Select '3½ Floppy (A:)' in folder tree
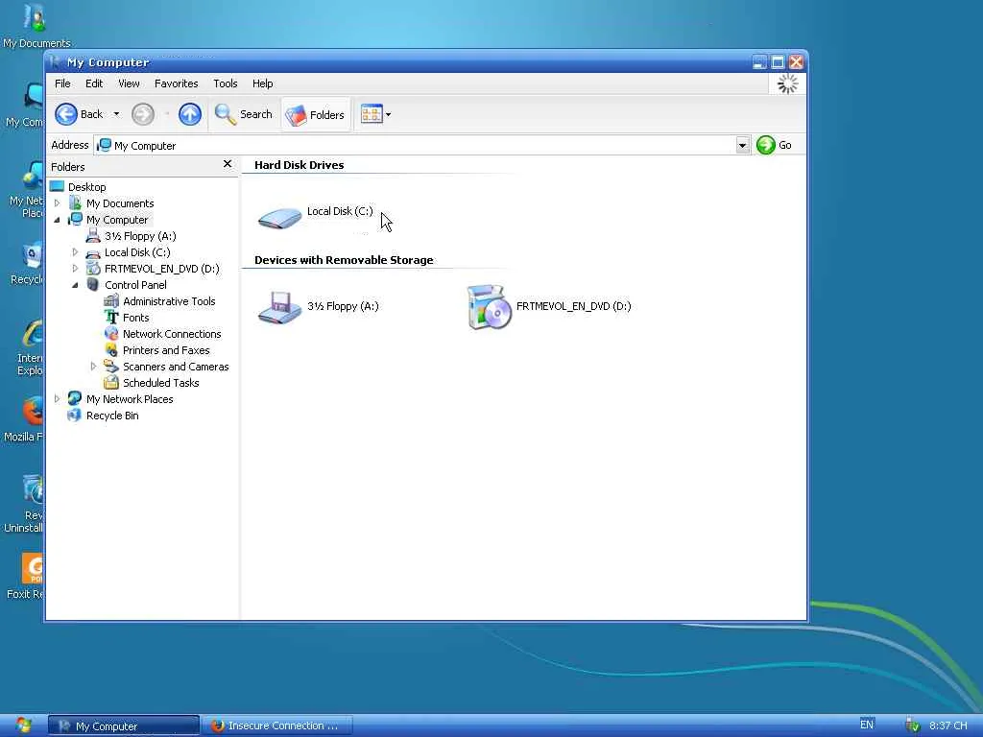The image size is (983, 737). (x=140, y=236)
